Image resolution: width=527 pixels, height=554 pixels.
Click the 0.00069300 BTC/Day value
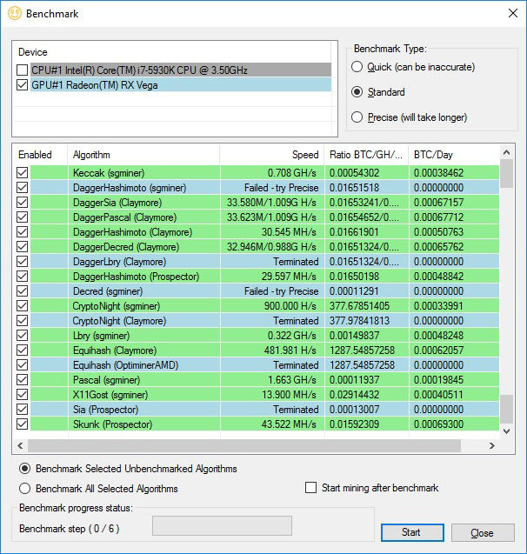tap(438, 424)
